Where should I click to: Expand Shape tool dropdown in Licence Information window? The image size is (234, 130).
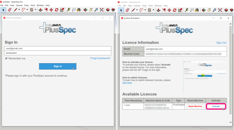153,10
